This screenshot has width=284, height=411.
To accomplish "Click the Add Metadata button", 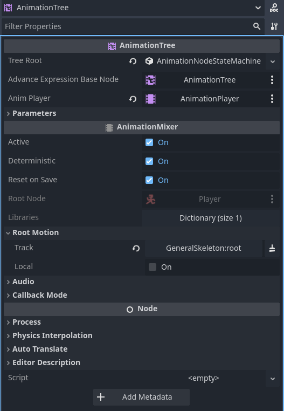I will [x=142, y=397].
